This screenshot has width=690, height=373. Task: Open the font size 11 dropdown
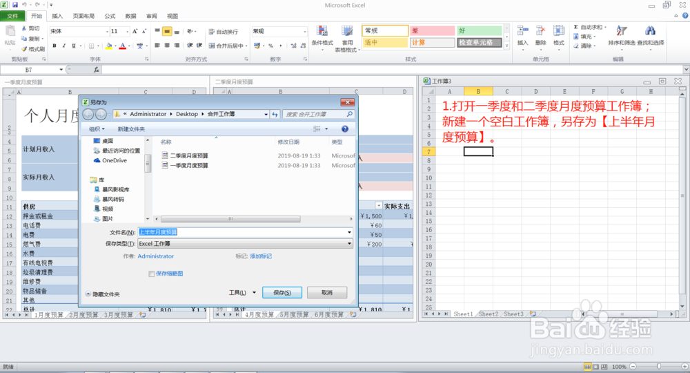(x=127, y=31)
